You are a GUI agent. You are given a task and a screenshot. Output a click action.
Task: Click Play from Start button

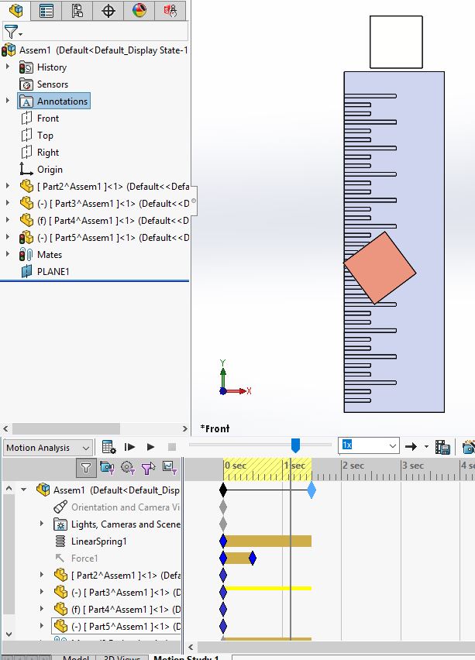[x=129, y=447]
